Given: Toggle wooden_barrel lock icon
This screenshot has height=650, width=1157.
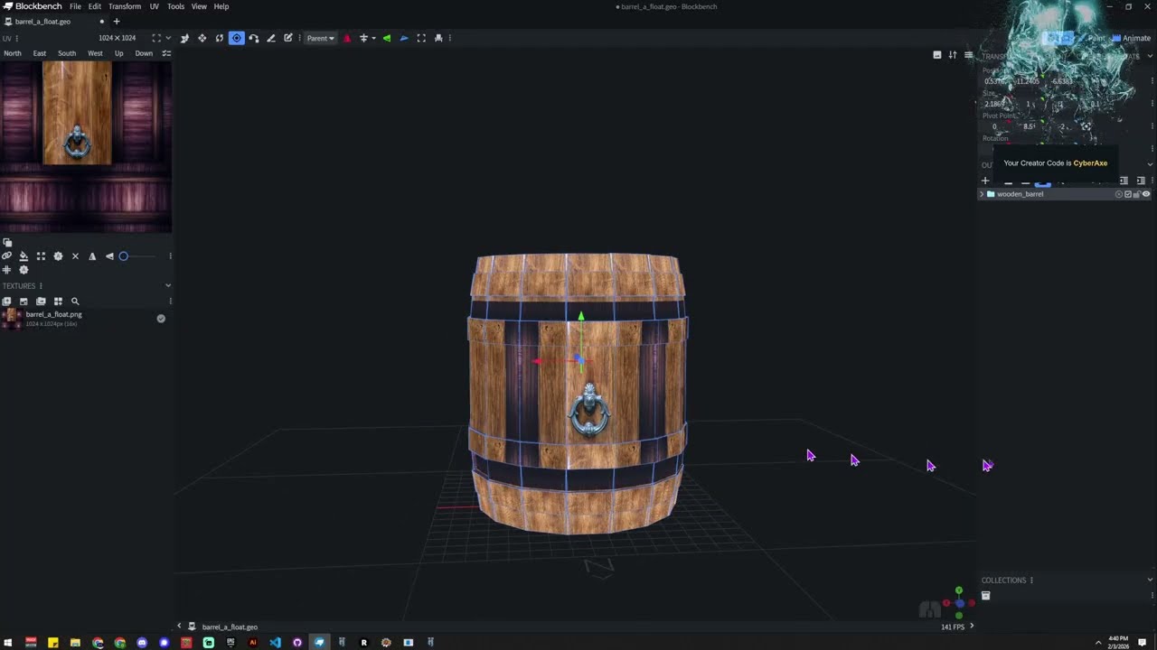Looking at the screenshot, I should pos(1137,194).
